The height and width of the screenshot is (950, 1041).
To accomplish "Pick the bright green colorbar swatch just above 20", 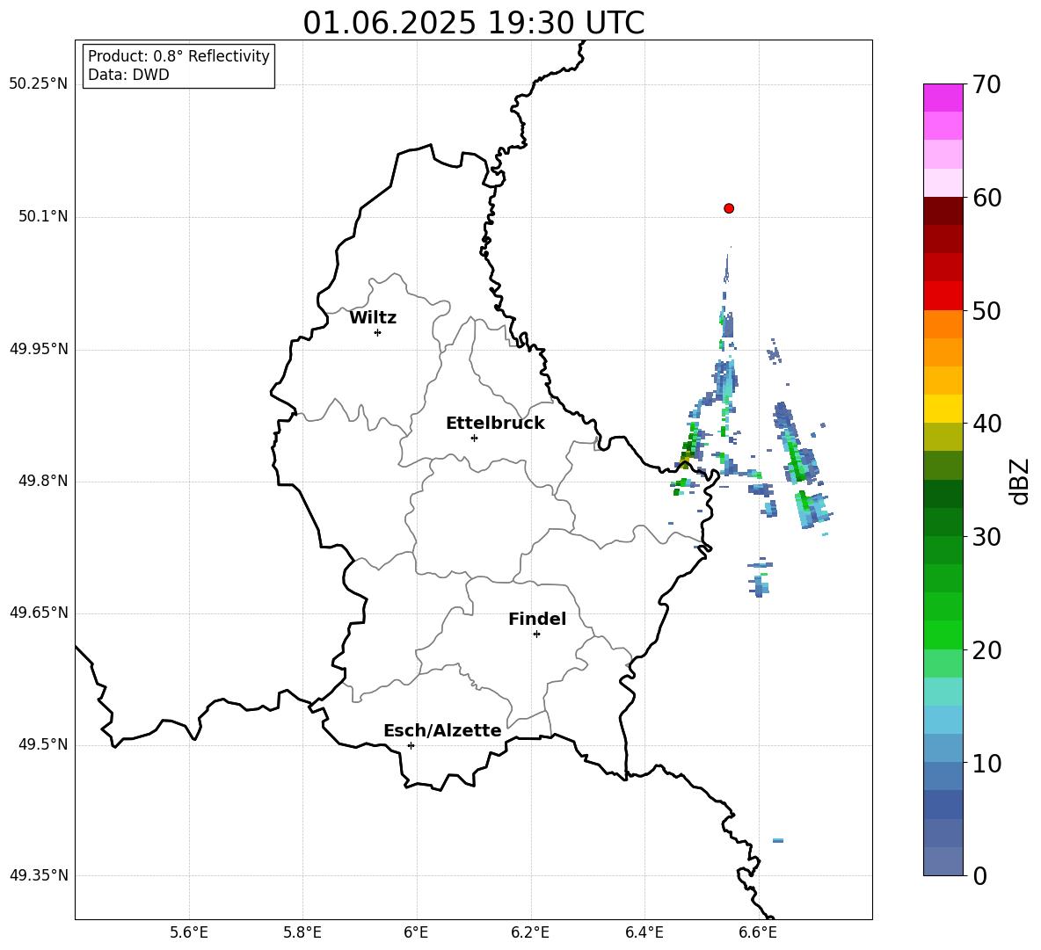I will tap(943, 635).
